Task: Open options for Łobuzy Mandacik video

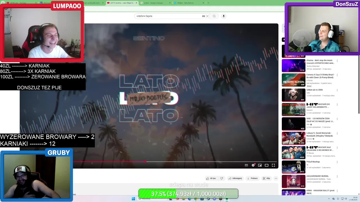Action: click(337, 133)
